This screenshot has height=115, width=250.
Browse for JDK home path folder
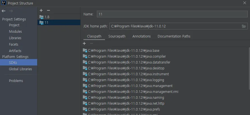point(244,26)
